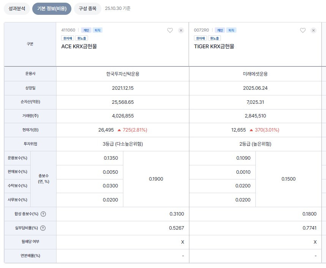The height and width of the screenshot is (268, 326).
Task: Remove ACE KRX금현물 from comparison
Action: click(x=181, y=30)
